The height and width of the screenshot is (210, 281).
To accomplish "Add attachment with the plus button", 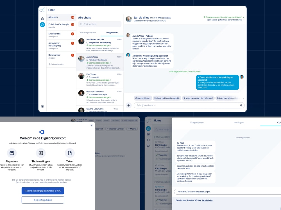I will (128, 105).
